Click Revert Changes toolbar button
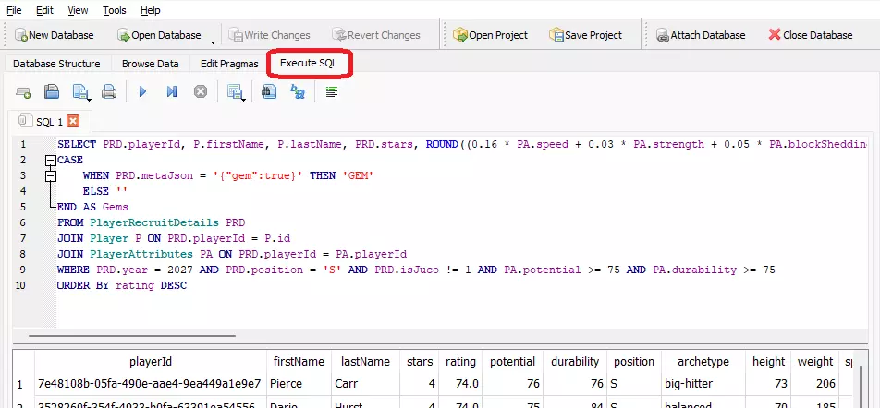This screenshot has width=880, height=408. (x=376, y=35)
